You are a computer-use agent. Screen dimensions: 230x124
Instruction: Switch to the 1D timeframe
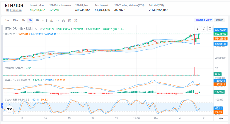tap(37, 20)
